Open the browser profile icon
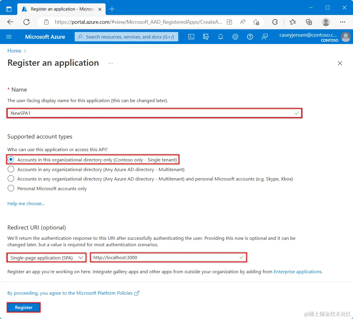The image size is (353, 319). point(326,22)
